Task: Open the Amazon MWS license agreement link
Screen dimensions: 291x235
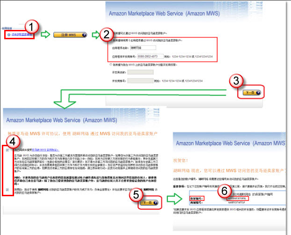Action: (x=46, y=150)
